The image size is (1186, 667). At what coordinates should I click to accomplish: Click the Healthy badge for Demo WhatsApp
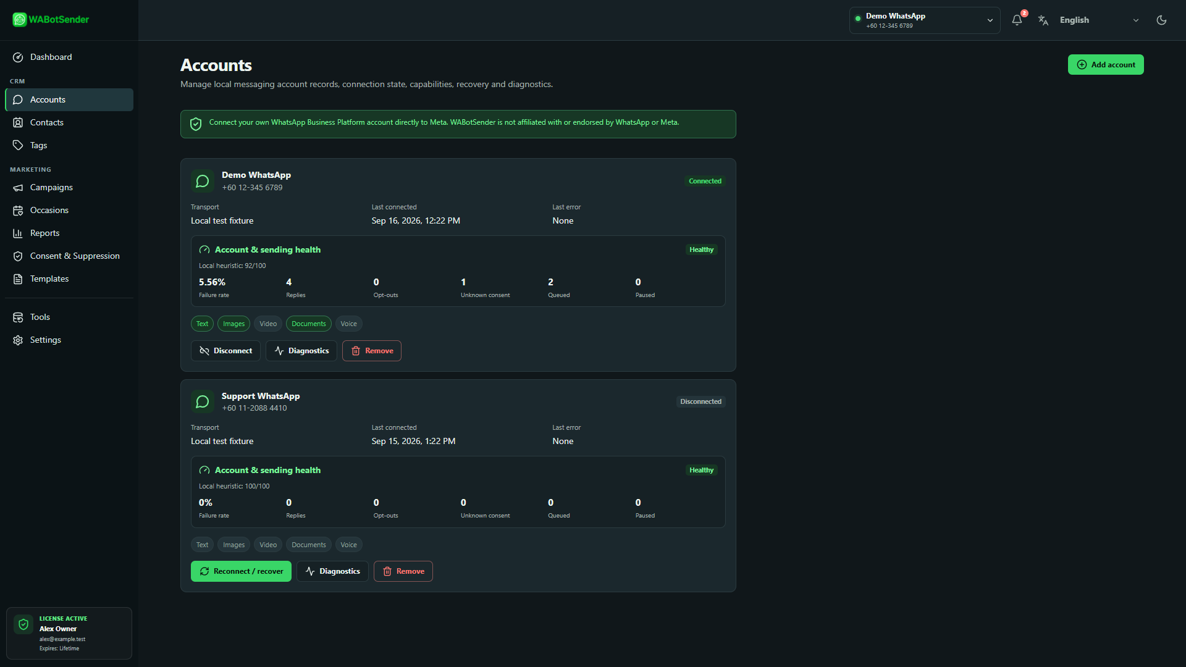coord(701,250)
